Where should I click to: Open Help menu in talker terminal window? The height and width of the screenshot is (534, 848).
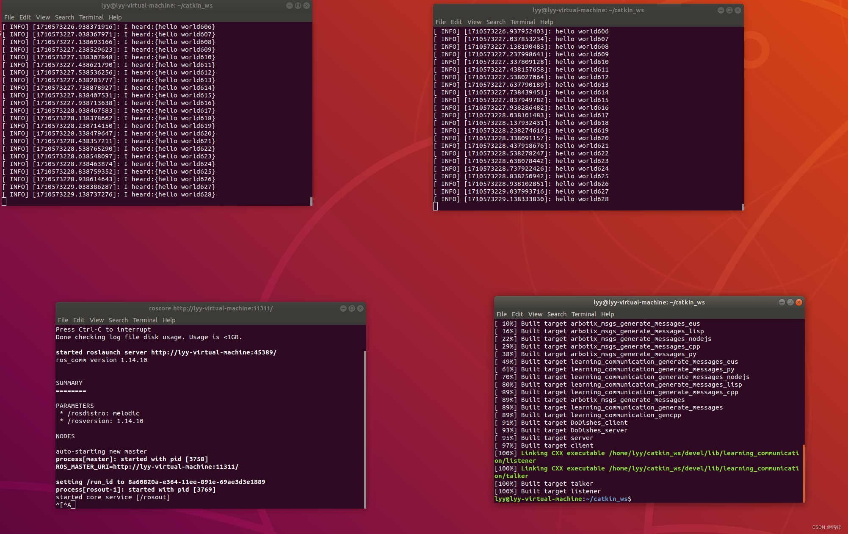(547, 22)
